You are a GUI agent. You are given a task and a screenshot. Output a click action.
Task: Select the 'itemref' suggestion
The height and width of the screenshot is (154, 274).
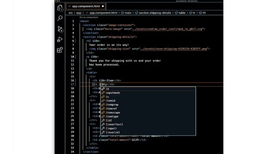click(x=148, y=109)
